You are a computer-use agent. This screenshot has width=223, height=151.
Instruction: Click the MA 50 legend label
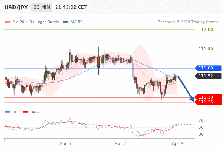click(76, 22)
